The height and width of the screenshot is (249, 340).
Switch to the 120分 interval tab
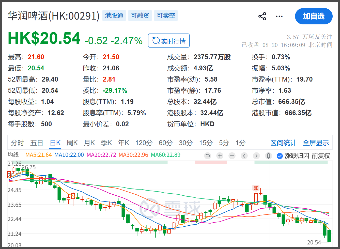144,143
